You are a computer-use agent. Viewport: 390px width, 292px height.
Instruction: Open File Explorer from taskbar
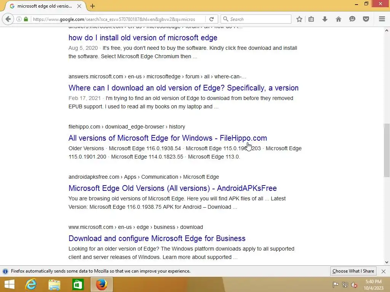[54, 284]
